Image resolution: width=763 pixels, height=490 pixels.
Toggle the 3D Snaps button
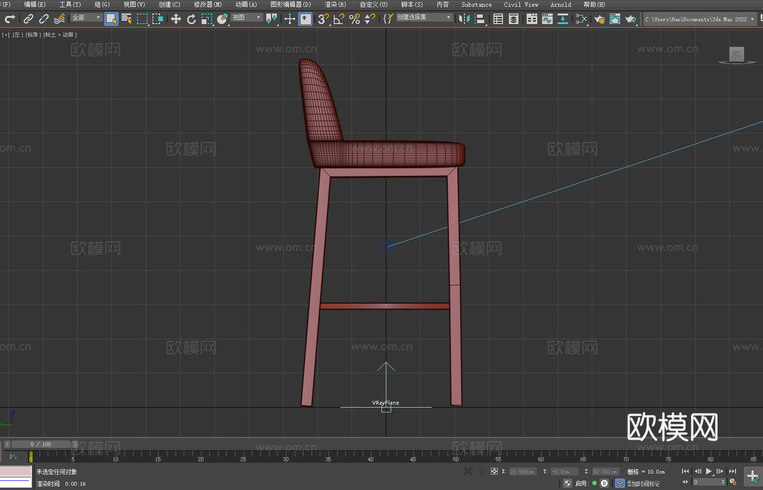coord(324,19)
